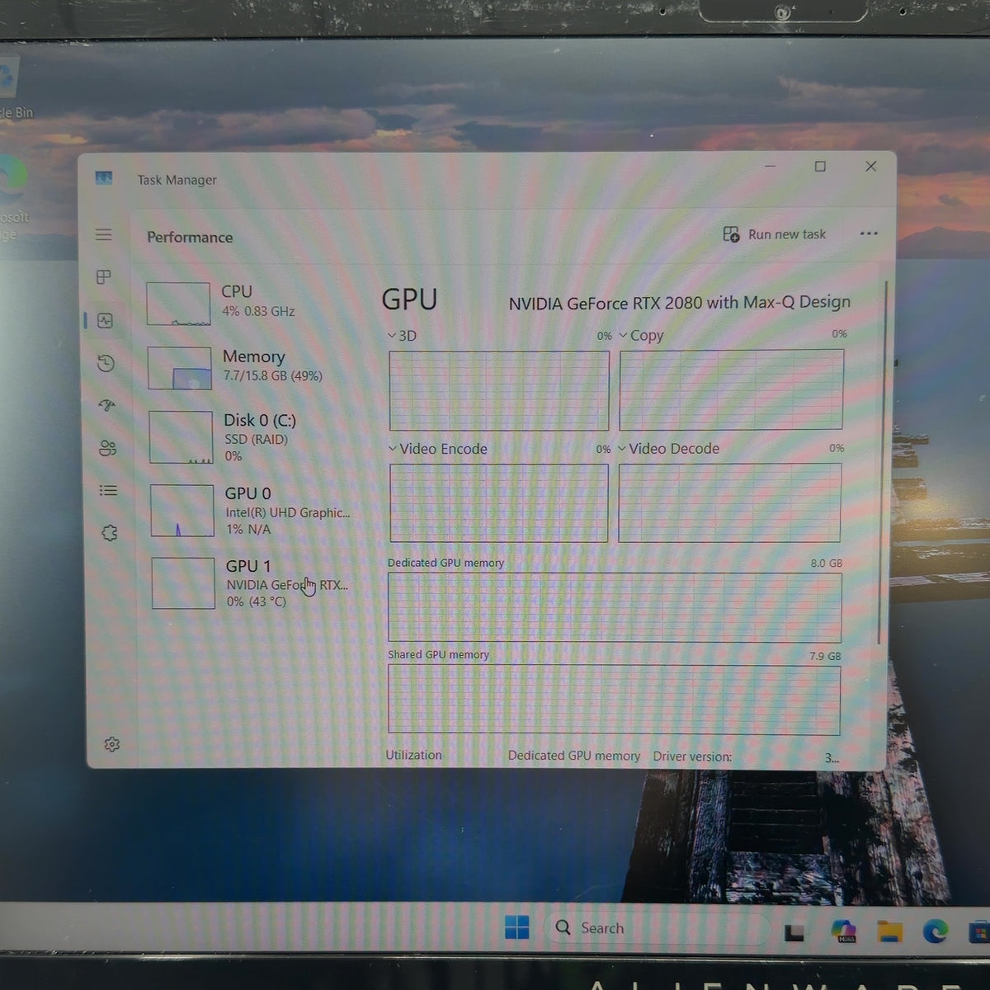Click the GPU 0 mini graph thumbnail
This screenshot has width=990, height=990.
182,511
